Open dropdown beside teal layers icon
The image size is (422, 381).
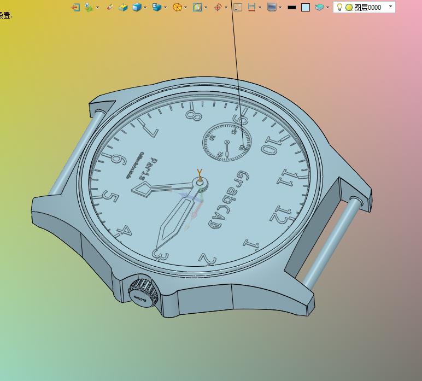point(327,7)
